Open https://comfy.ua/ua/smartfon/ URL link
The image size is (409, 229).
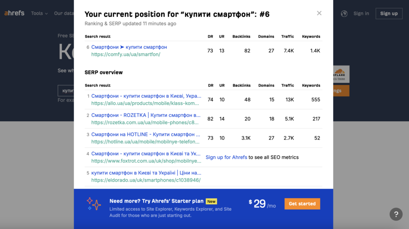pyautogui.click(x=126, y=54)
